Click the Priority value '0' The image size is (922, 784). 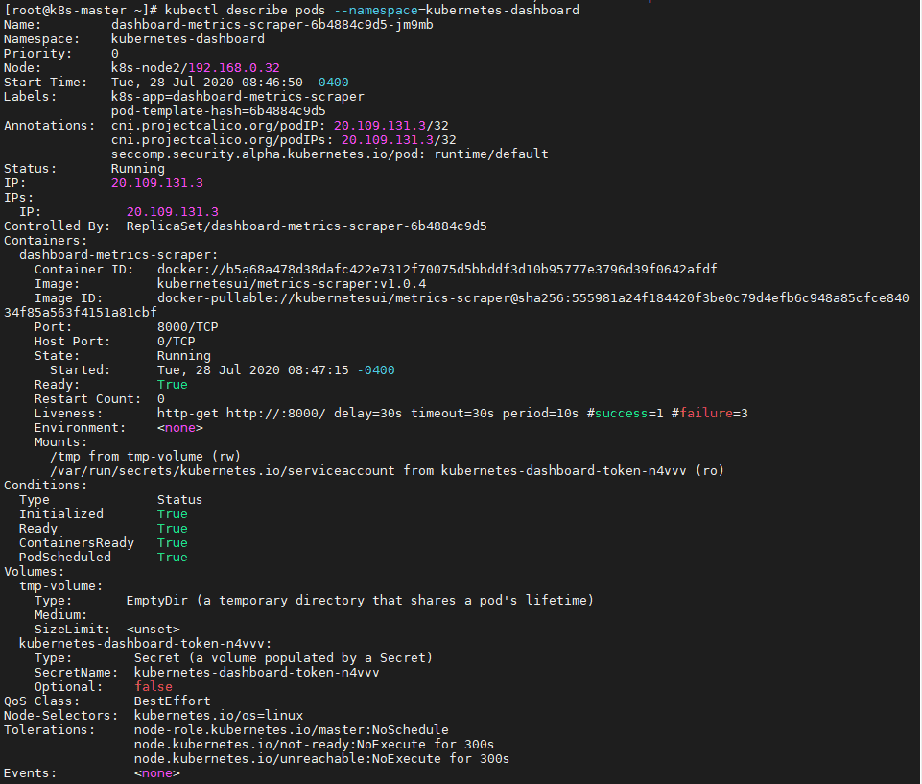tap(115, 54)
